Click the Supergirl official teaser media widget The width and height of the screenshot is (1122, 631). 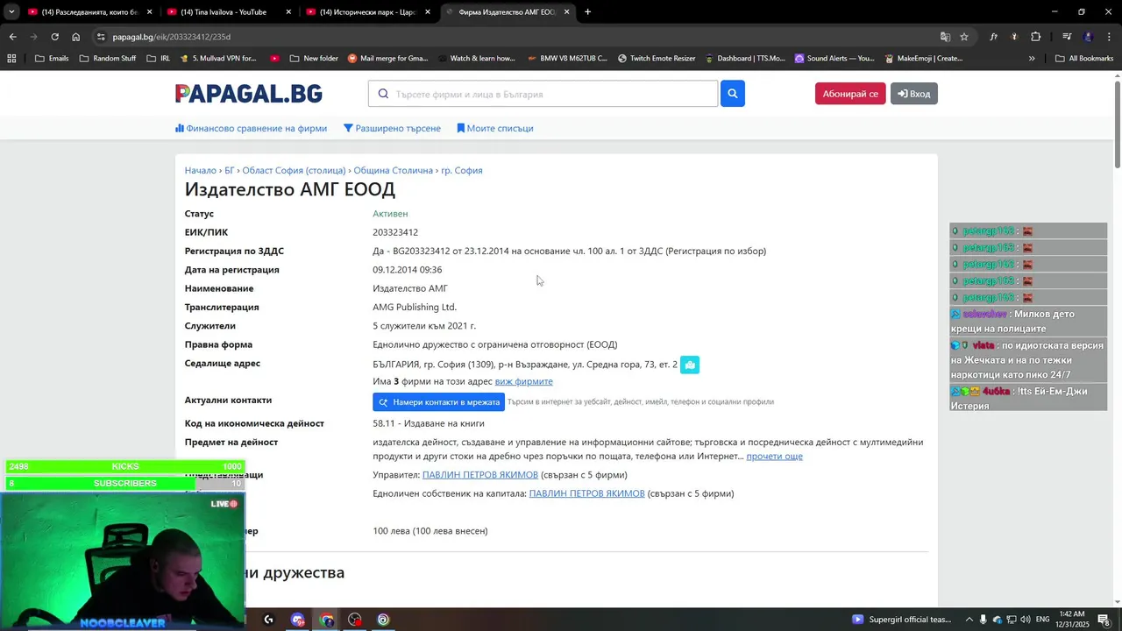901,620
